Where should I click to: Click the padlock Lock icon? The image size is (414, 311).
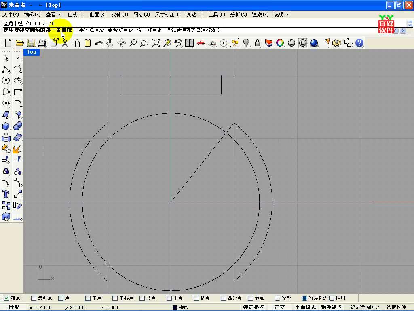(258, 43)
